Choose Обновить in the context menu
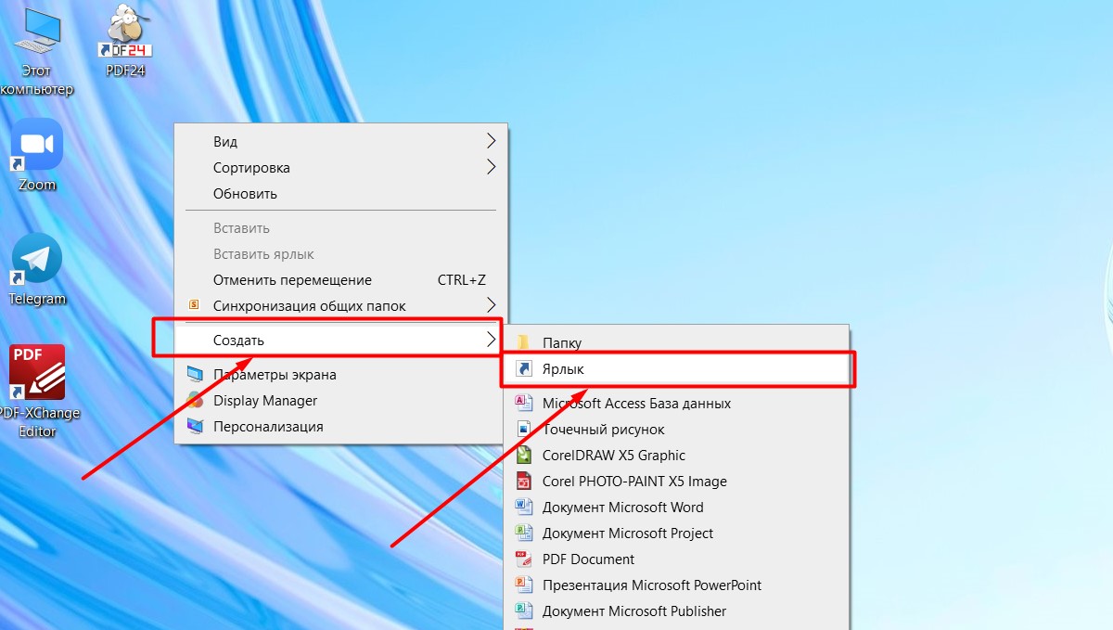The image size is (1113, 630). click(245, 194)
